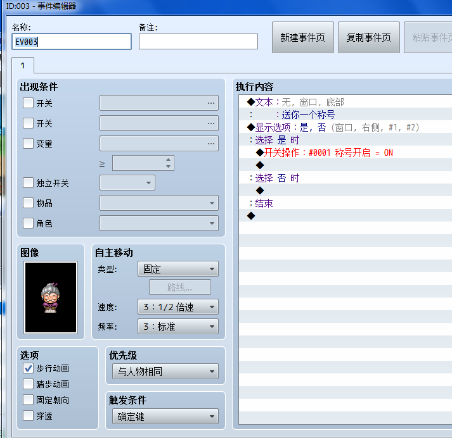The height and width of the screenshot is (438, 452).
Task: Uncheck the 步行动画 option
Action: coord(28,368)
